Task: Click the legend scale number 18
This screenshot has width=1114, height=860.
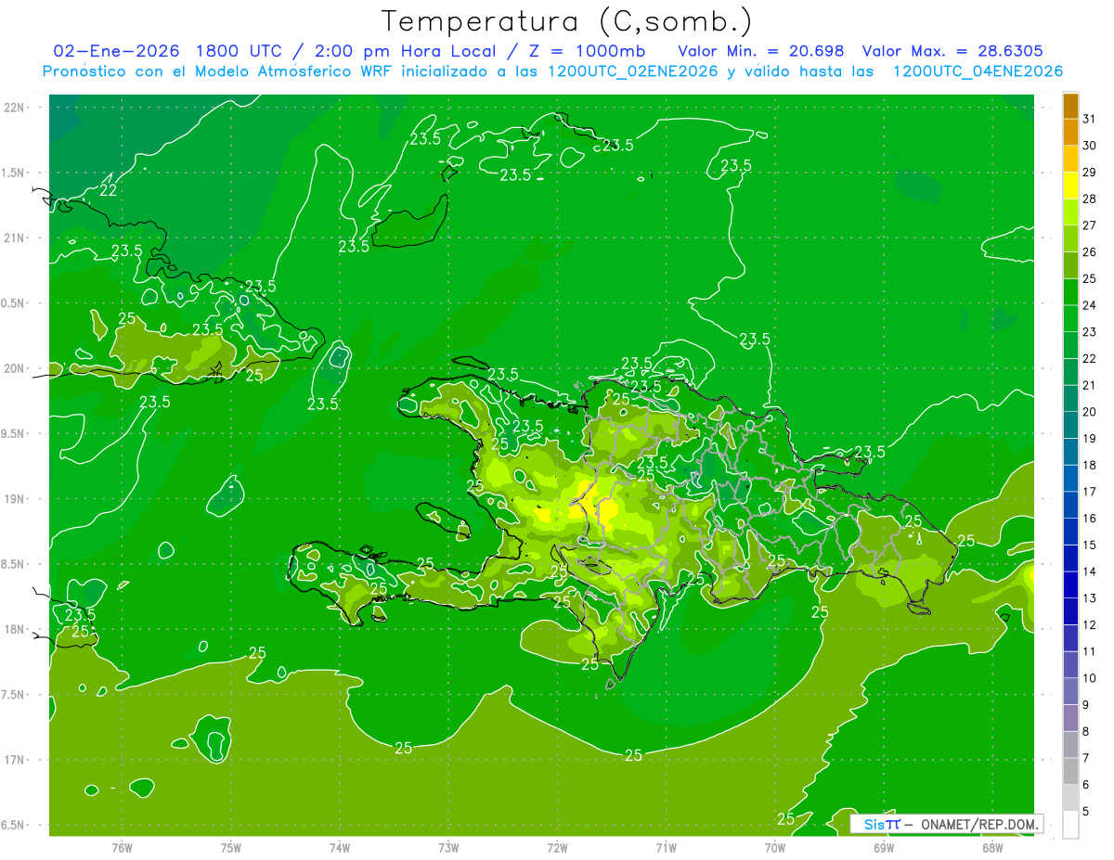Action: pos(1090,466)
